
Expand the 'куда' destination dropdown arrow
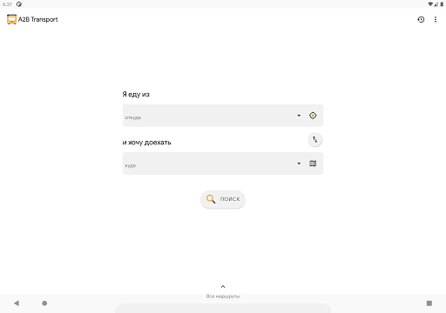299,163
